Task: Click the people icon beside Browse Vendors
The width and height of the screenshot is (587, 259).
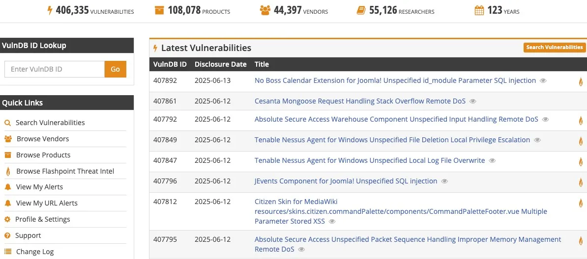Action: [x=8, y=139]
